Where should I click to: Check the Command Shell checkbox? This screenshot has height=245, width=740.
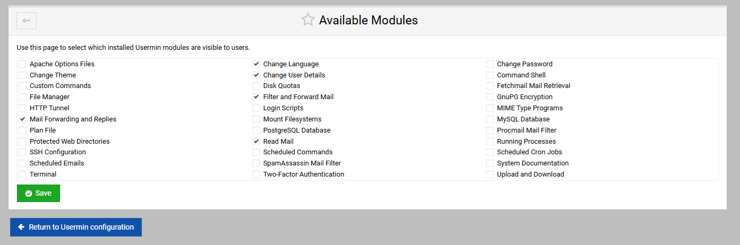490,75
